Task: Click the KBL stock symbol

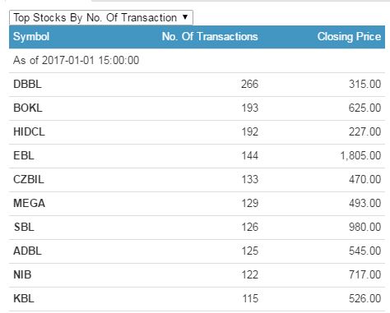Action: 24,298
